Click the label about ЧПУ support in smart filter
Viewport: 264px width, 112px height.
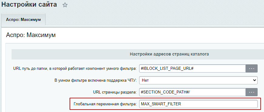coord(96,80)
